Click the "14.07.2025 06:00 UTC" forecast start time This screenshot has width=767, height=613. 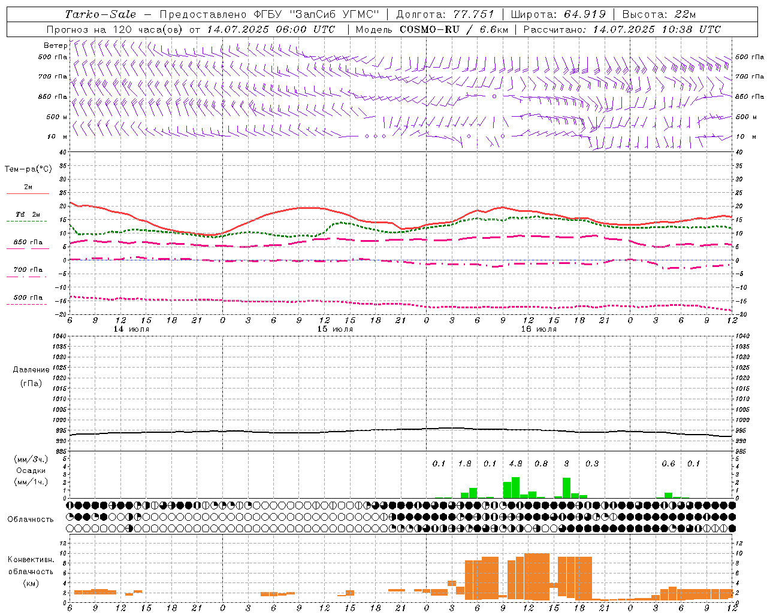[x=271, y=29]
